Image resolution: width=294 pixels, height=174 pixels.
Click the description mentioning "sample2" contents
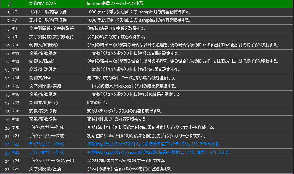pos(138,20)
